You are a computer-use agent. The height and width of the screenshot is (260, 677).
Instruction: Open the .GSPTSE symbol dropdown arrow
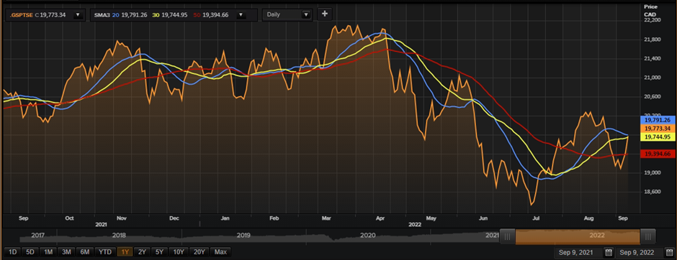tap(78, 14)
